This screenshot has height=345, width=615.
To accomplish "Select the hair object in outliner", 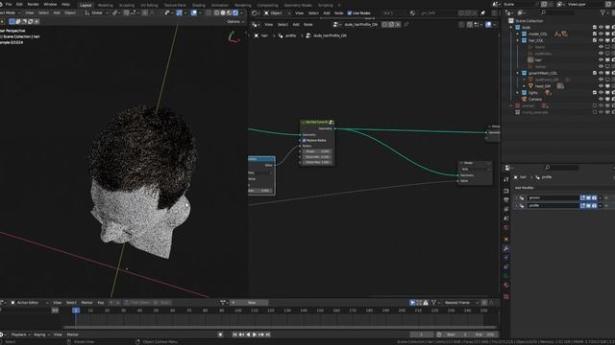I will pyautogui.click(x=538, y=59).
